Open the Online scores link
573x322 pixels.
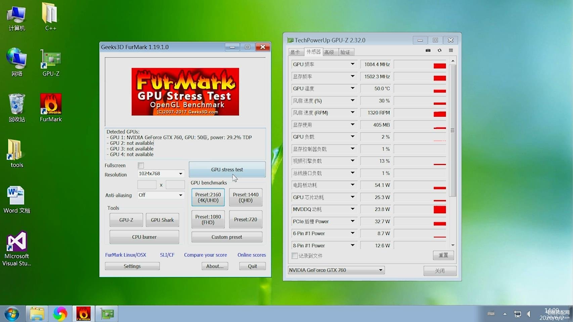[252, 255]
